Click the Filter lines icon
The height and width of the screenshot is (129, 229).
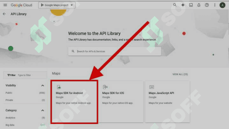point(9,75)
